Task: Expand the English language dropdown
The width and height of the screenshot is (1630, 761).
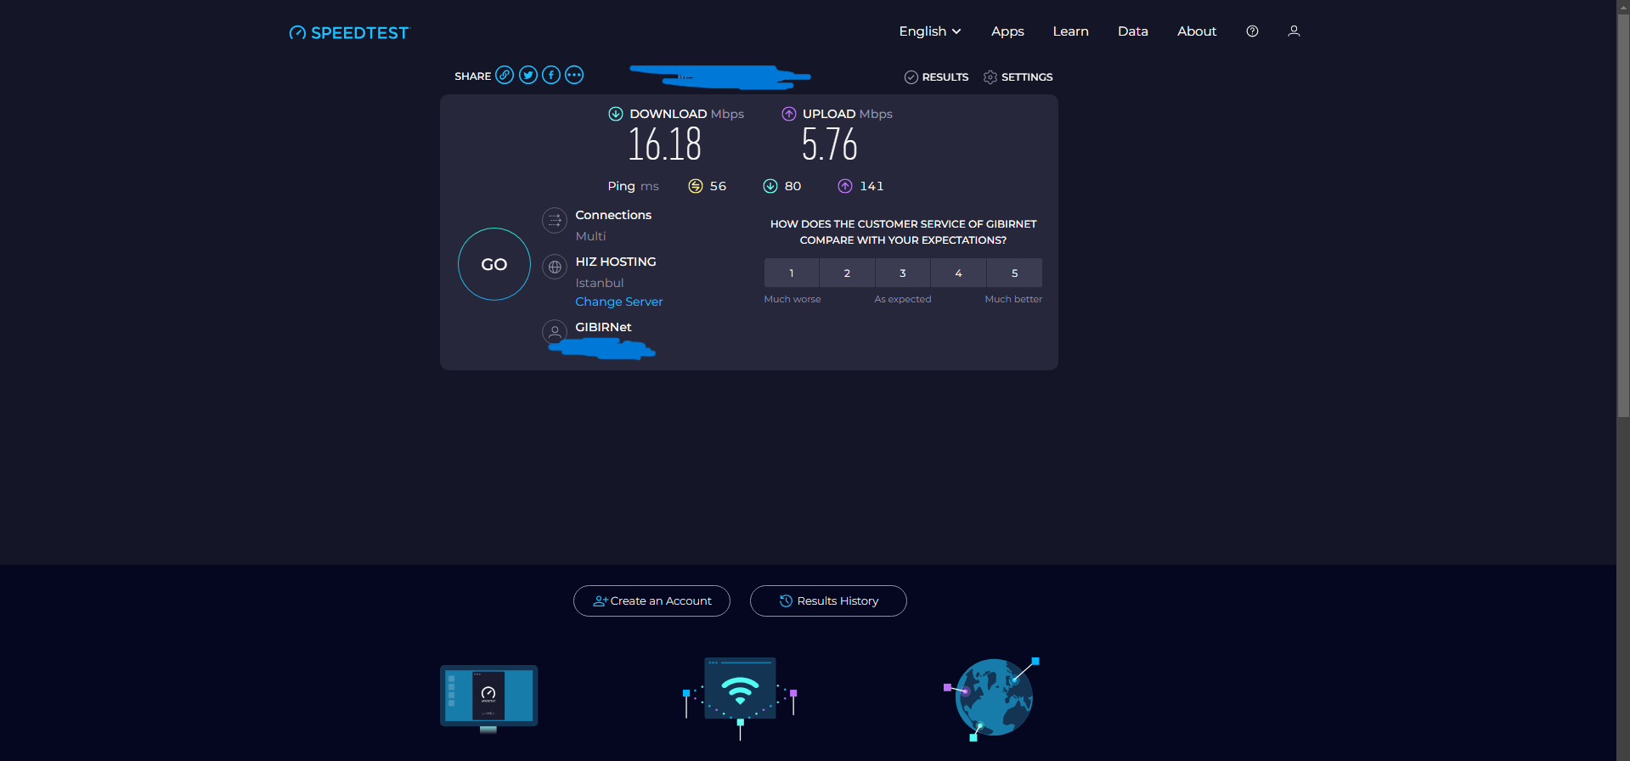Action: tap(930, 31)
